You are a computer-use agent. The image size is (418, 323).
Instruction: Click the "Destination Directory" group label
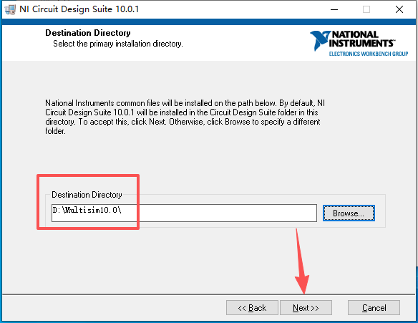point(87,195)
